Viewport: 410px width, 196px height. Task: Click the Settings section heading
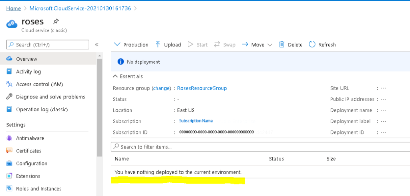16,125
